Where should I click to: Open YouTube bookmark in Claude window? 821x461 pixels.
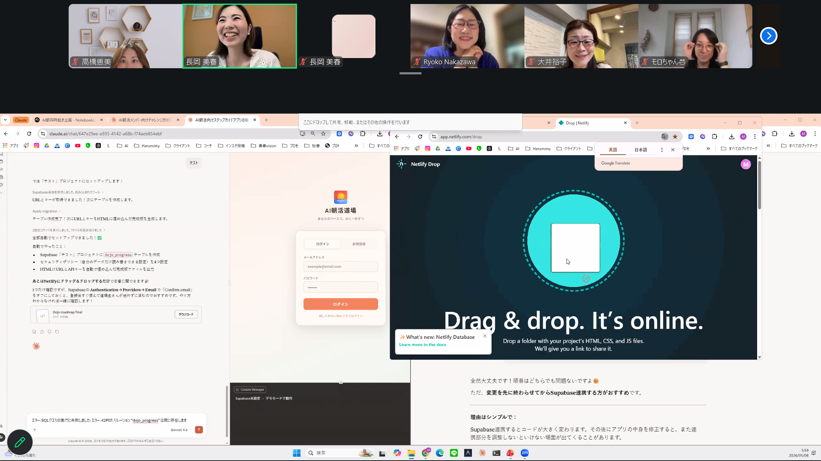[78, 146]
